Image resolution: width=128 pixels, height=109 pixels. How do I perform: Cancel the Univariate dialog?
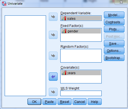point(79,102)
